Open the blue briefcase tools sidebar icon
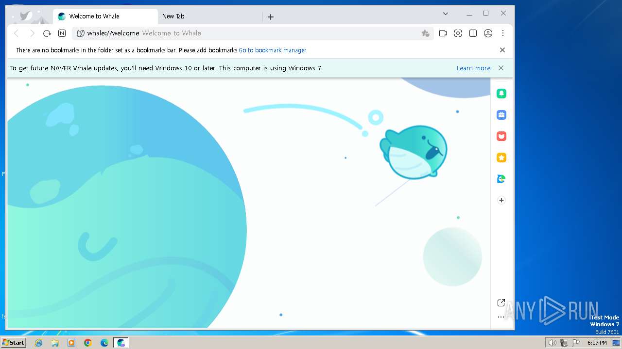The image size is (622, 349). click(x=501, y=115)
